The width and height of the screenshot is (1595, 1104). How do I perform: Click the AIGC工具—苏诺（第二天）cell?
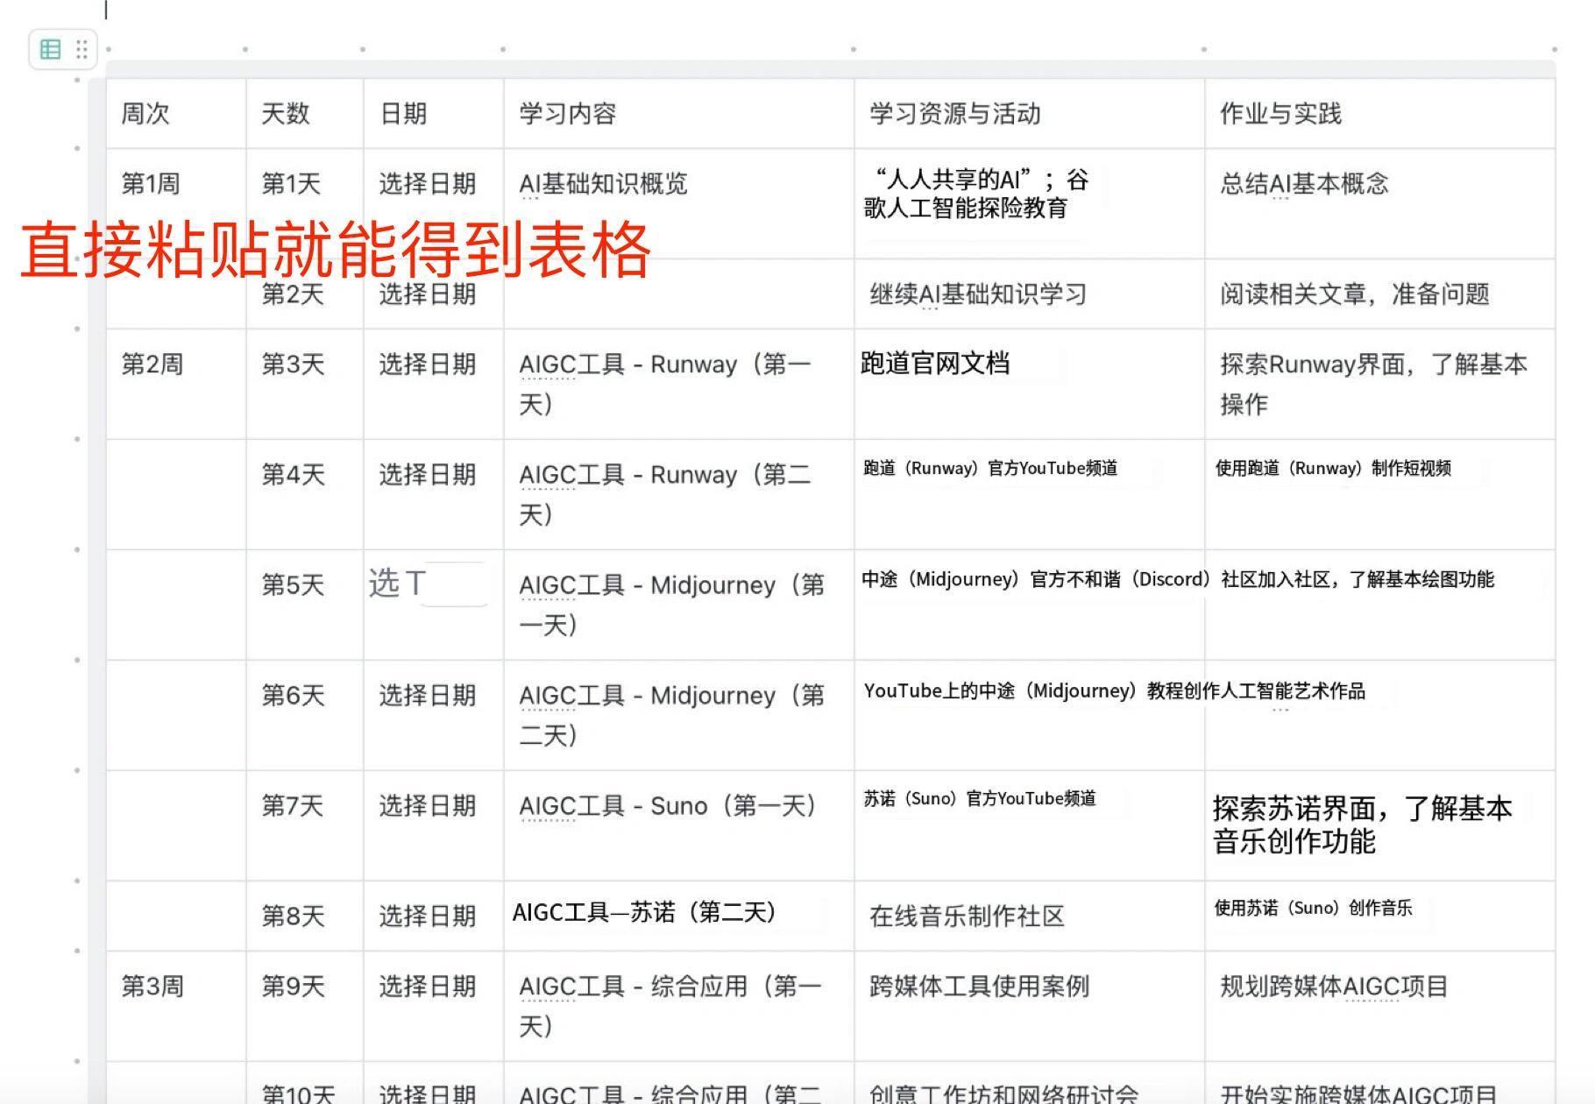tap(679, 916)
